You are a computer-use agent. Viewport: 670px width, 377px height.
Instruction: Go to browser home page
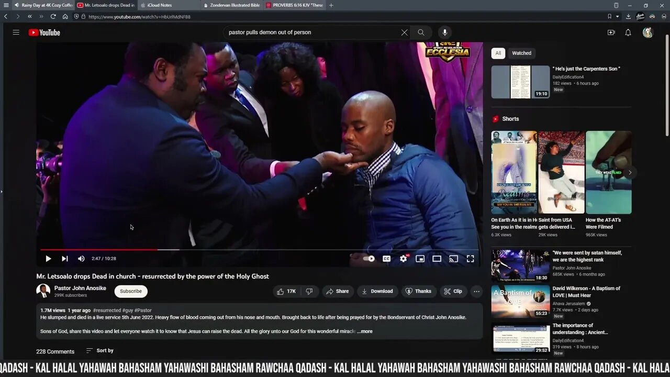click(x=65, y=17)
